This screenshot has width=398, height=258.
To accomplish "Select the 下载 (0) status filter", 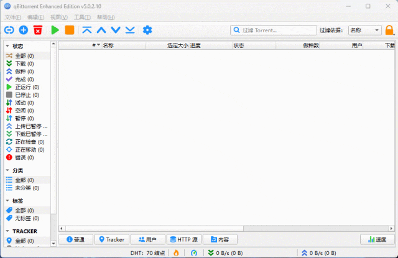I will [27, 63].
